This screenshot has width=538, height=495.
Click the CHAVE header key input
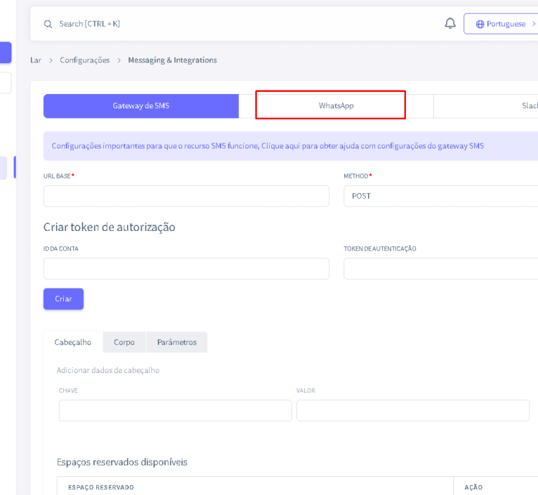point(175,410)
